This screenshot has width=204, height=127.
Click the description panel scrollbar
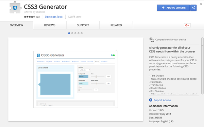[x=202, y=66]
